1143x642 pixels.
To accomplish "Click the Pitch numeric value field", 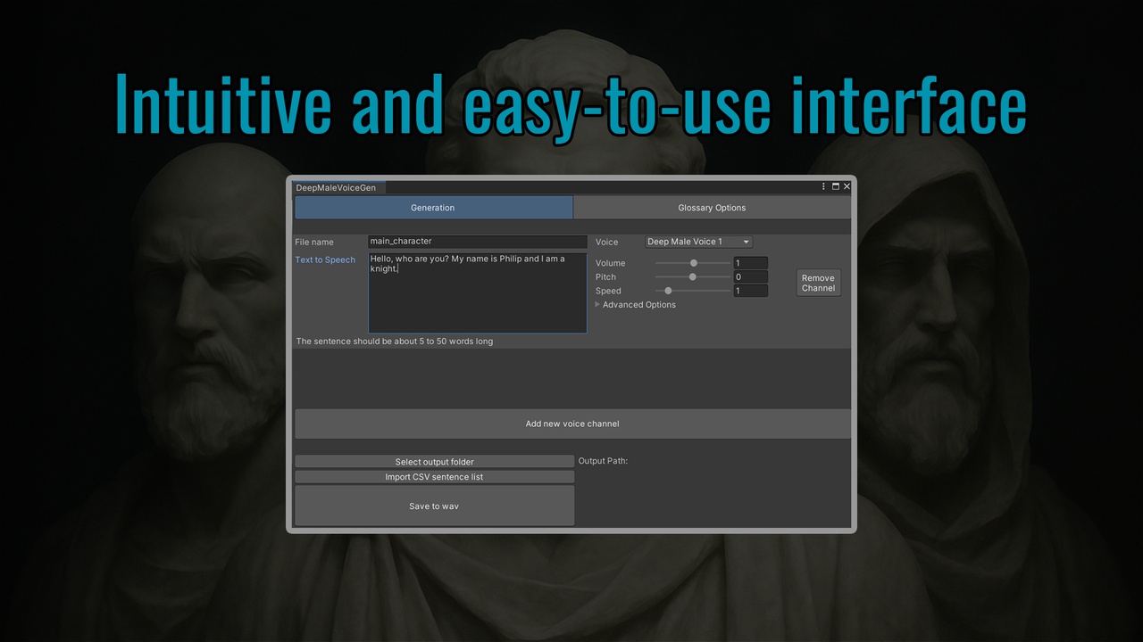I will [x=750, y=277].
